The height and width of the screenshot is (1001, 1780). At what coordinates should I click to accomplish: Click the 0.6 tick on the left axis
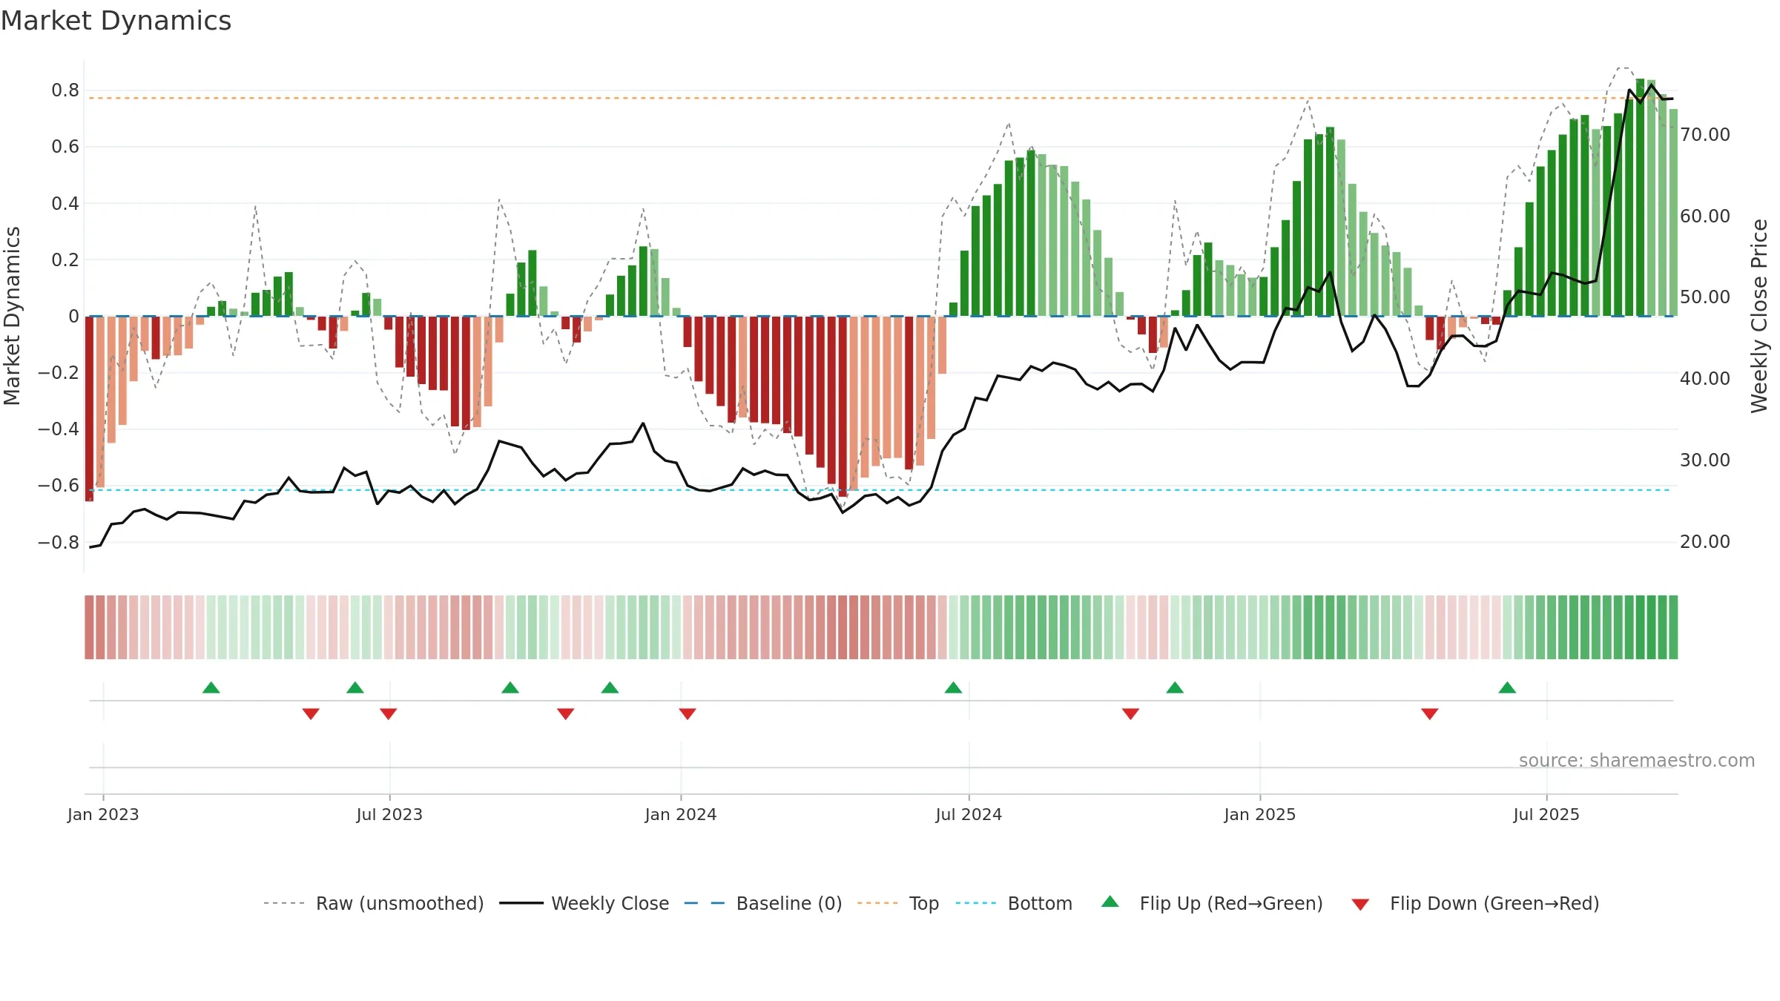(65, 147)
